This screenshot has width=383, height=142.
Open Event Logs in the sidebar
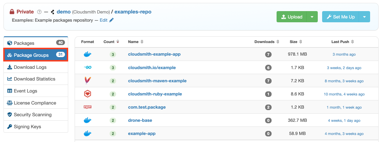pyautogui.click(x=36, y=91)
